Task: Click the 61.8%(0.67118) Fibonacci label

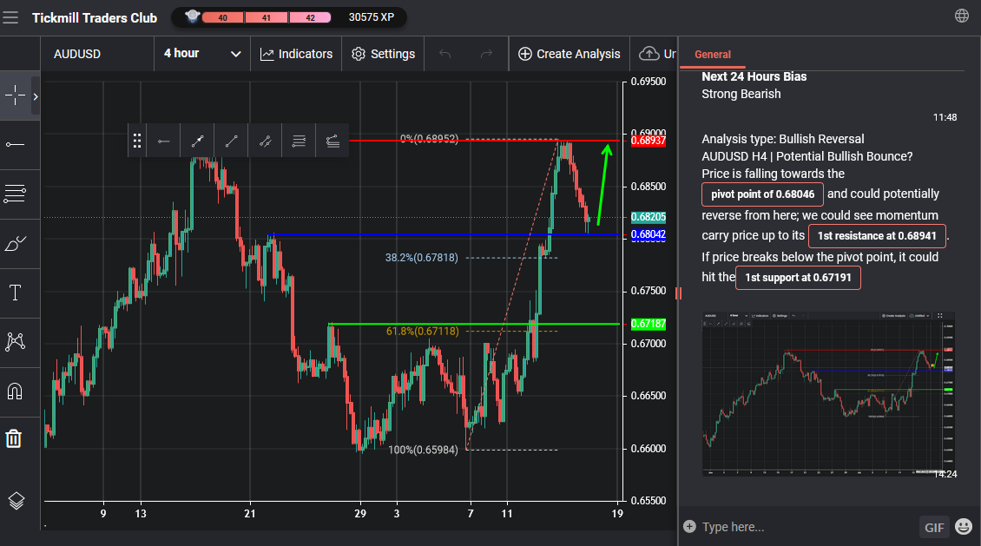Action: click(x=422, y=331)
